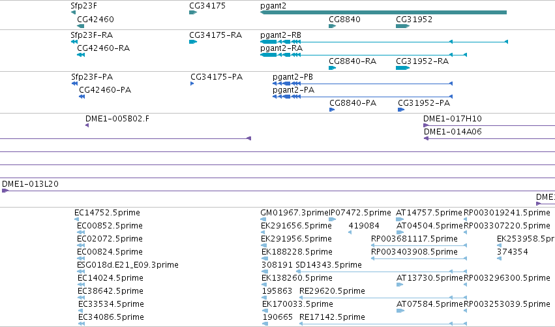Click the EC02072.5prime EST label
The height and width of the screenshot is (327, 555).
pyautogui.click(x=110, y=239)
